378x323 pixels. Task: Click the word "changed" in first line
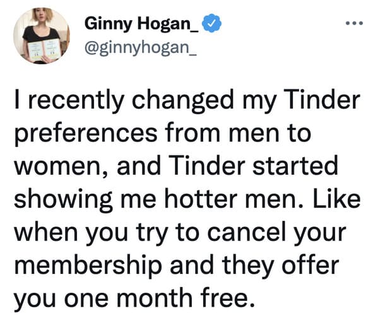(183, 101)
